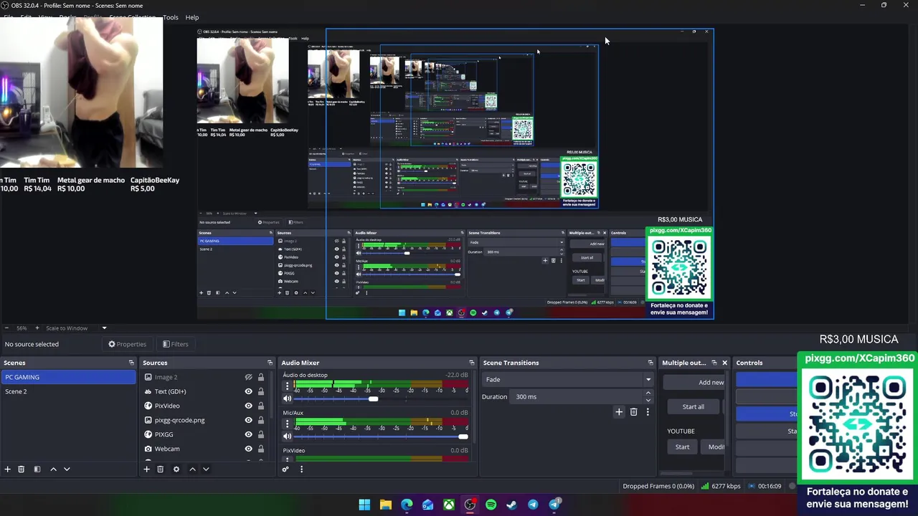
Task: Zoom out preview with minus icon
Action: pyautogui.click(x=6, y=328)
